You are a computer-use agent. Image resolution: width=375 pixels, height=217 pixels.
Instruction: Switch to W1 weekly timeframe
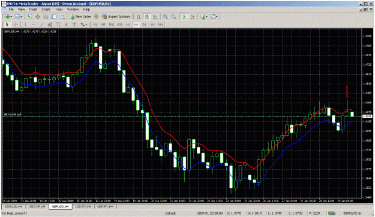pyautogui.click(x=152, y=25)
